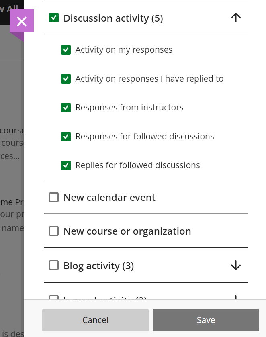Disable Responses from instructors notifications

66,107
